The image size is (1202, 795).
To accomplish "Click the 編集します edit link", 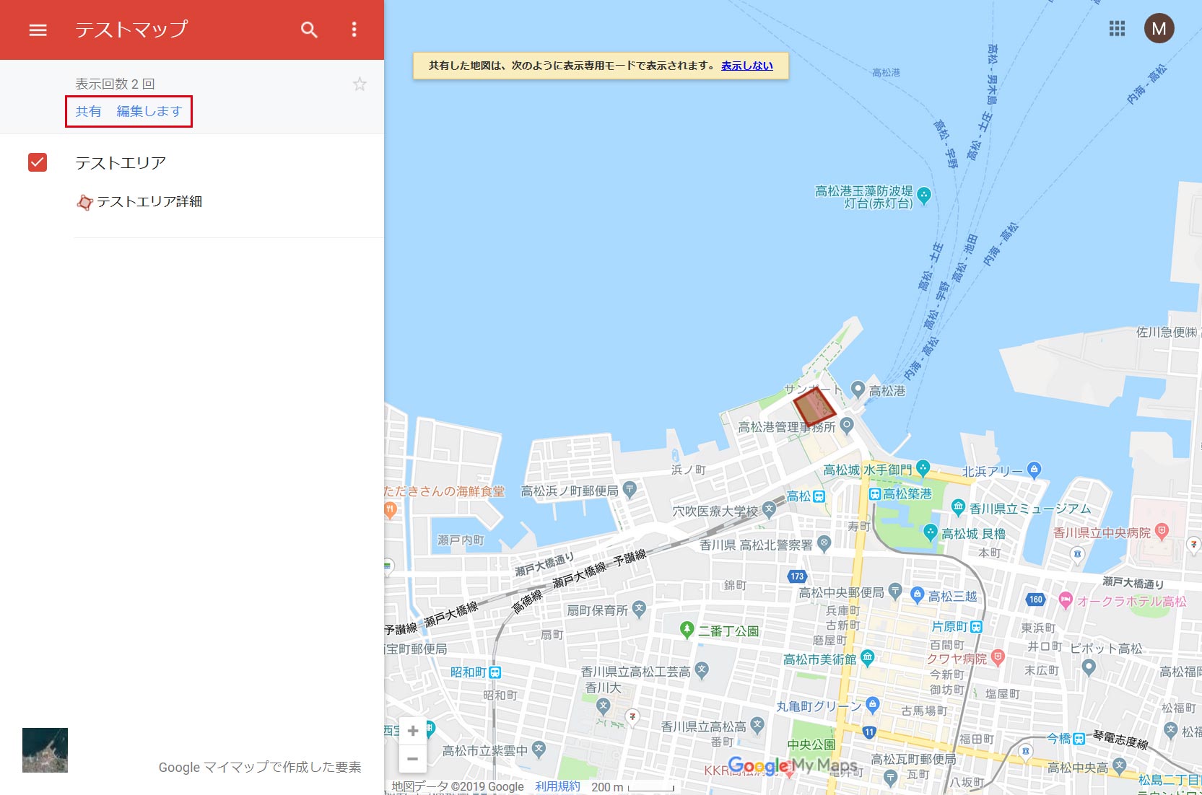I will [x=149, y=111].
